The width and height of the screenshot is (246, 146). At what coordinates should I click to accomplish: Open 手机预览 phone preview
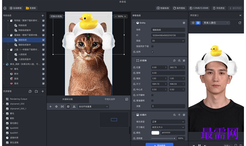tap(219, 8)
